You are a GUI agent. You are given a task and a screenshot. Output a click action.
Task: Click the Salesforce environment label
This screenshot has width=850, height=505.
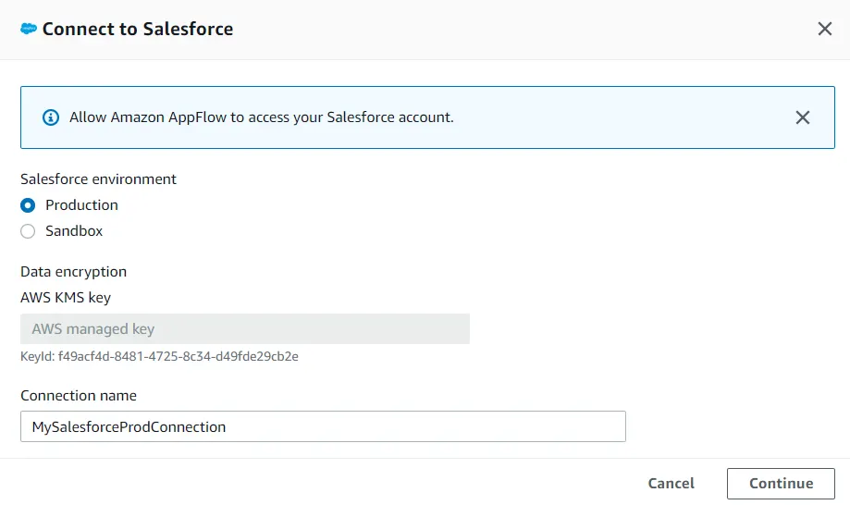[98, 179]
